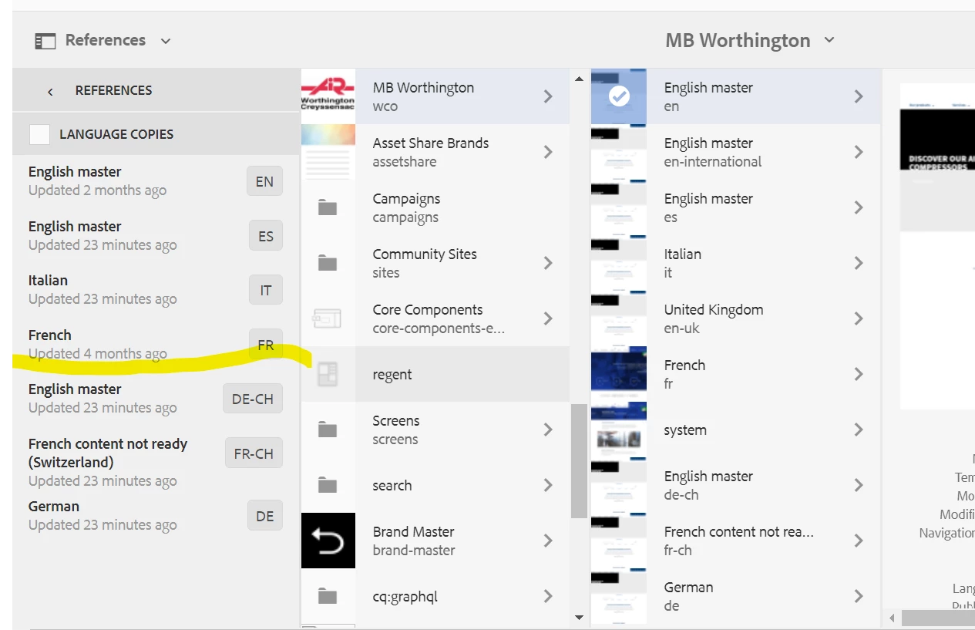Click the Italian it page thumbnail
The width and height of the screenshot is (975, 630).
619,263
